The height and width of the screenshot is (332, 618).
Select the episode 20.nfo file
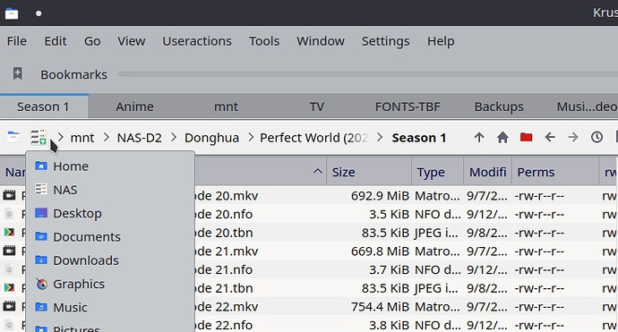coord(224,214)
